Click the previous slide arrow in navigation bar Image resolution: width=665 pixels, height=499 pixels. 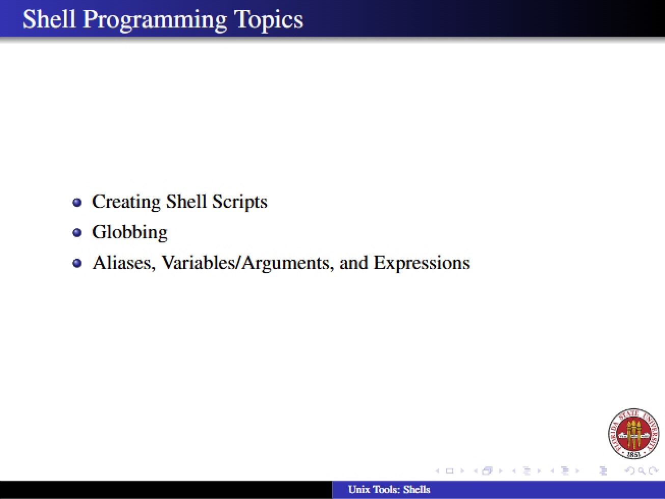tap(437, 471)
